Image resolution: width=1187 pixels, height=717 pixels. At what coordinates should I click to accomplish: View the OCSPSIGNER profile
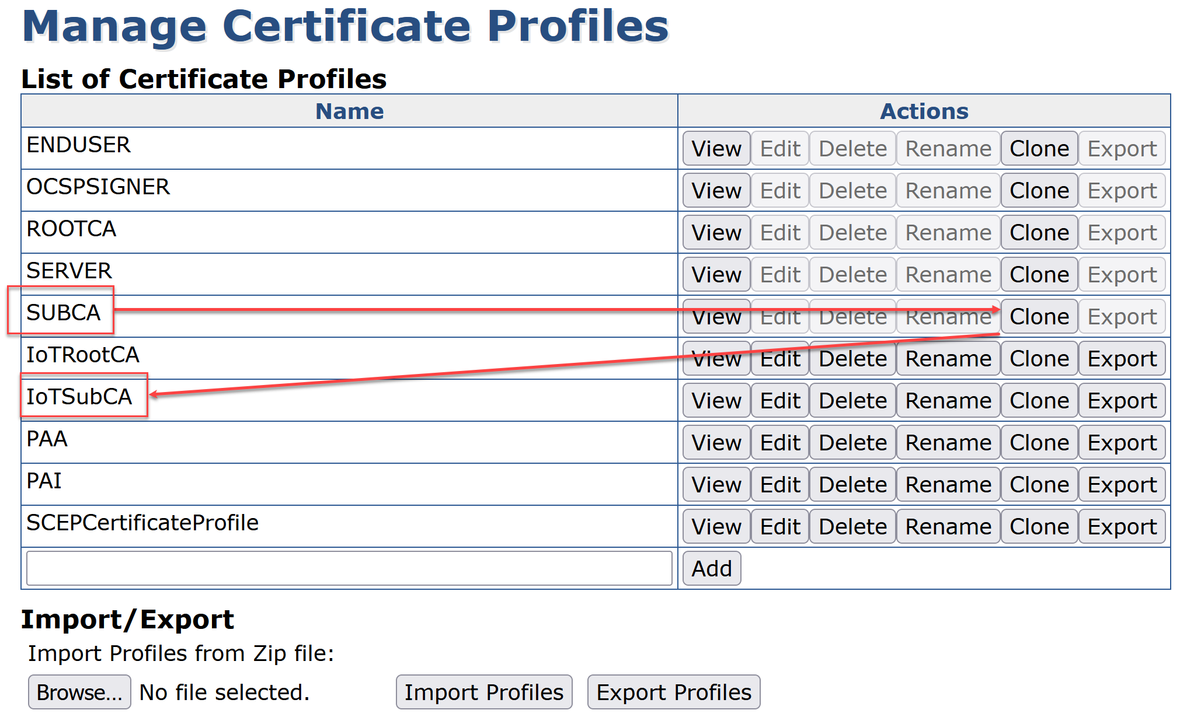(x=716, y=190)
